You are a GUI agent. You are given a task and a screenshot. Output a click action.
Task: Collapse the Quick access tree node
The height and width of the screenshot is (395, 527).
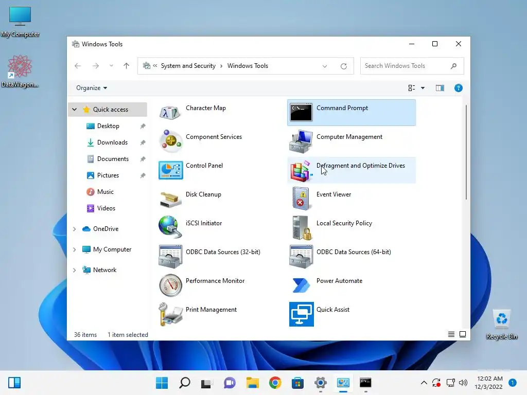pos(75,110)
